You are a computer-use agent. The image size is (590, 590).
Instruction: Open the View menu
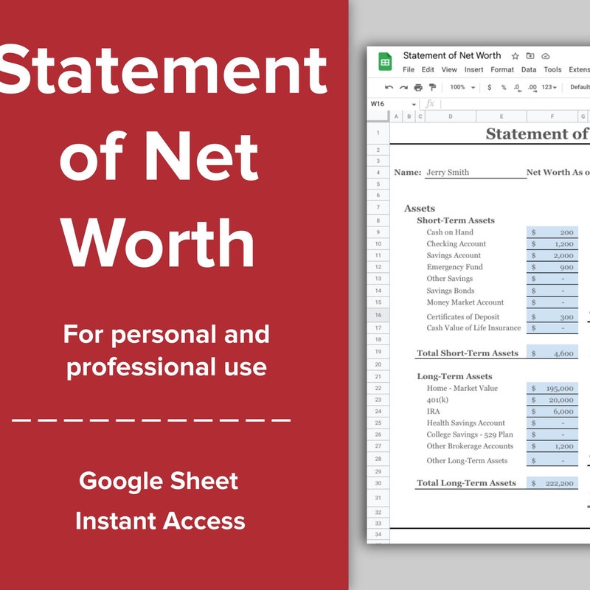coord(449,69)
